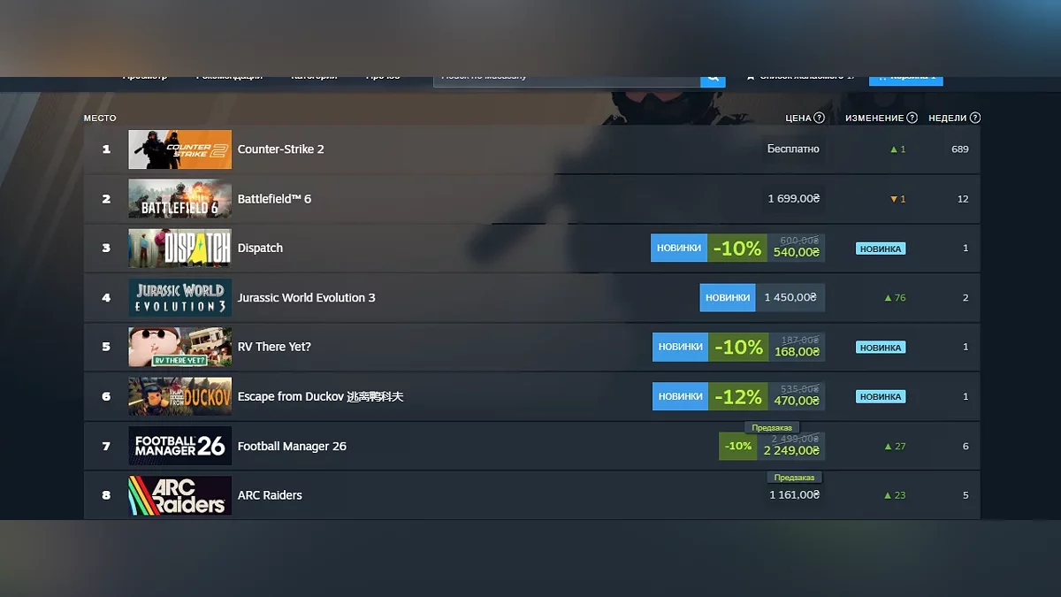Click the Бесплатно label for Counter-Strike 2
This screenshot has width=1061, height=597.
tap(793, 149)
